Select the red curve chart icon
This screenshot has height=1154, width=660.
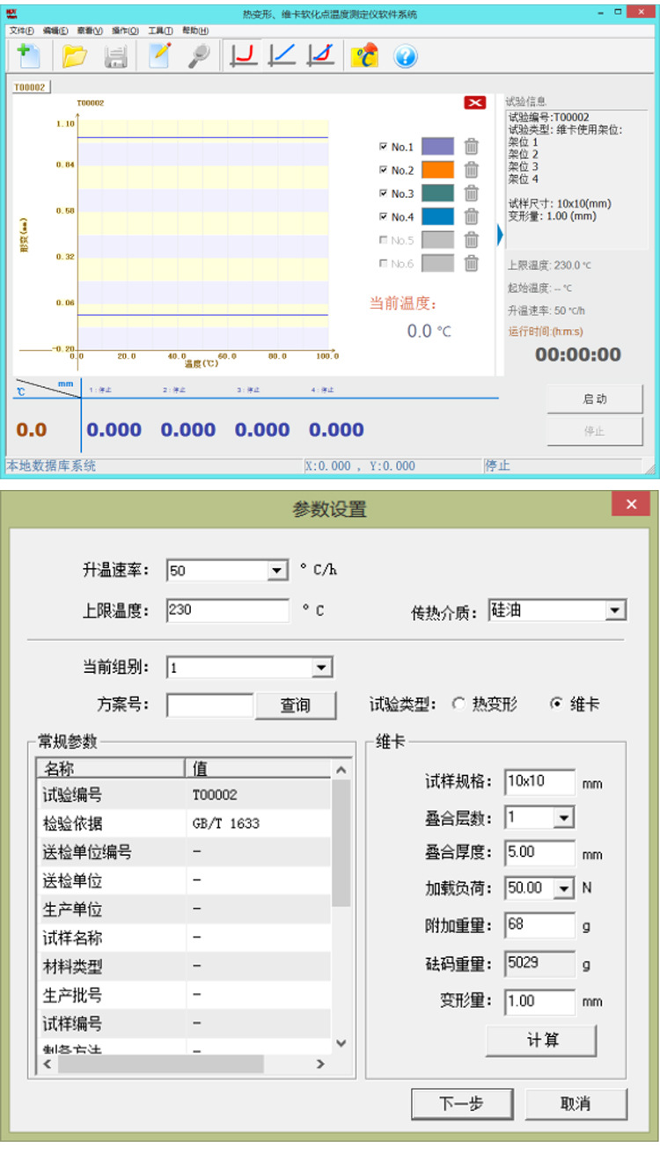(243, 56)
